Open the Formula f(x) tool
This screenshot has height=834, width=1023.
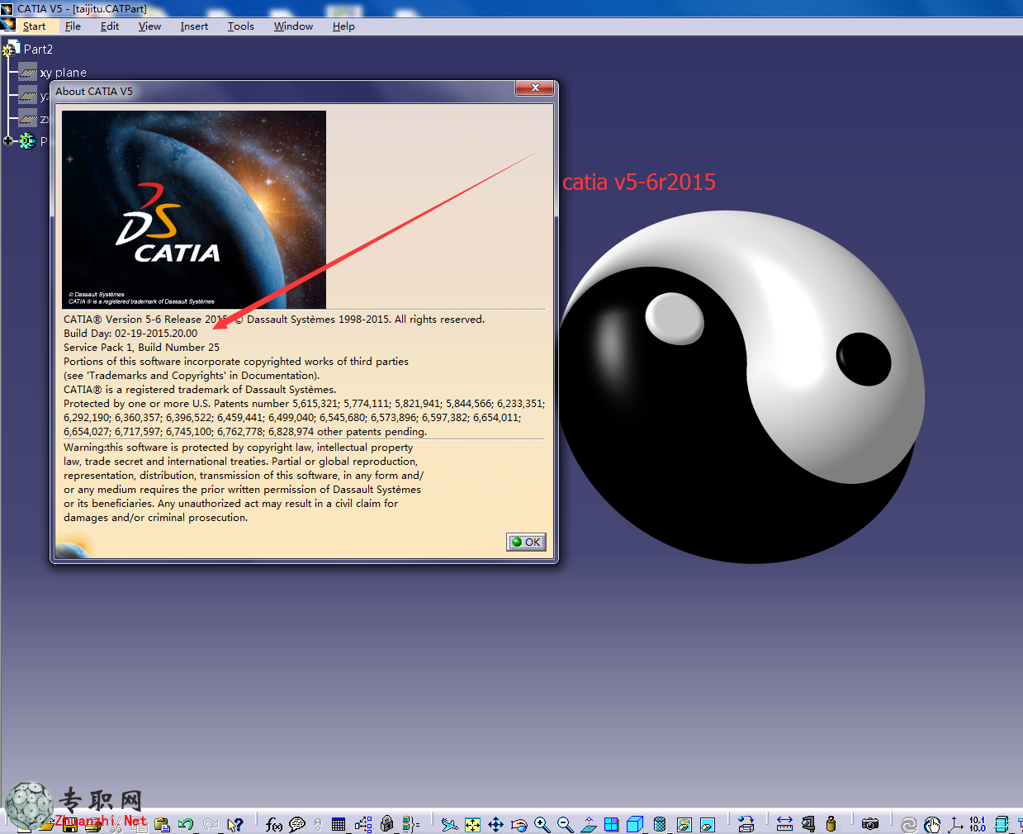point(274,824)
